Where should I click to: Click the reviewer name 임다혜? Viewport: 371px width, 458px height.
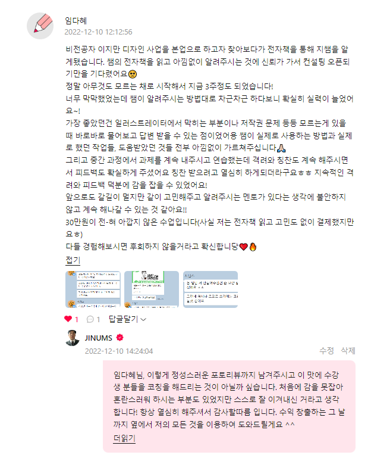(76, 20)
